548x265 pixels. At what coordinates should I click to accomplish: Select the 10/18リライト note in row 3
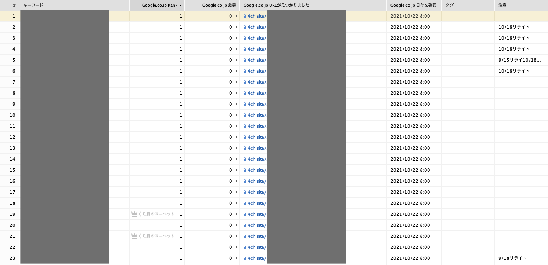[514, 38]
